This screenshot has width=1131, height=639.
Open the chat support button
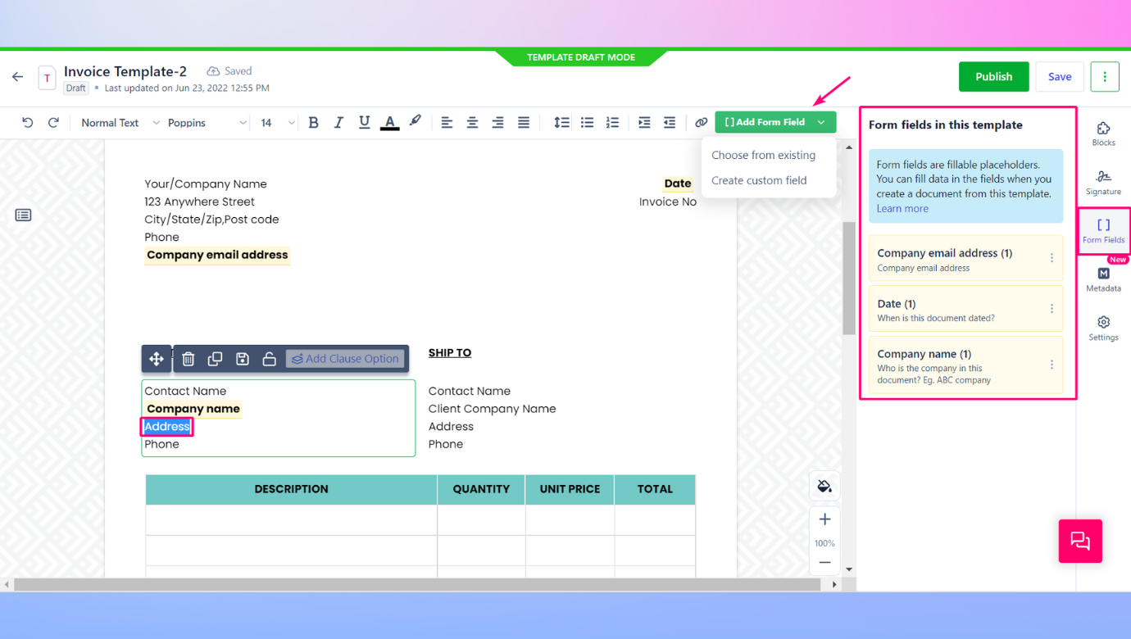[x=1080, y=541]
